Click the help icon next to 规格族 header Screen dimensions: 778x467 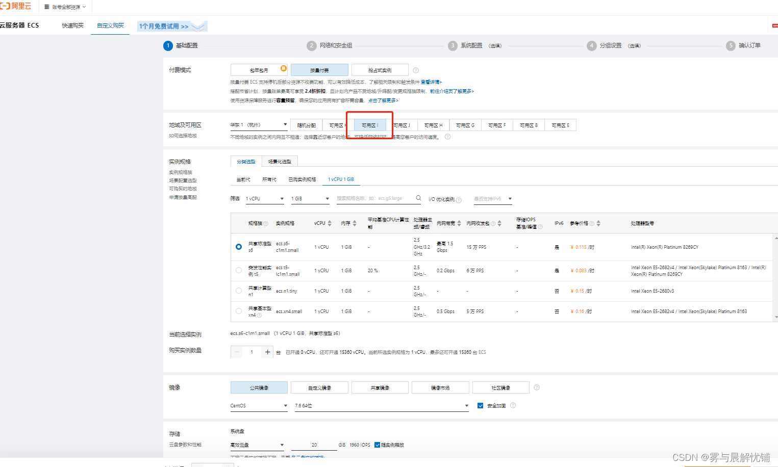tap(266, 223)
